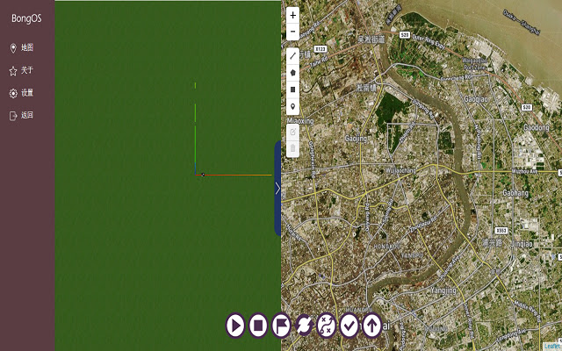This screenshot has height=351, width=562.
Task: Select the place marker tool
Action: 292,106
